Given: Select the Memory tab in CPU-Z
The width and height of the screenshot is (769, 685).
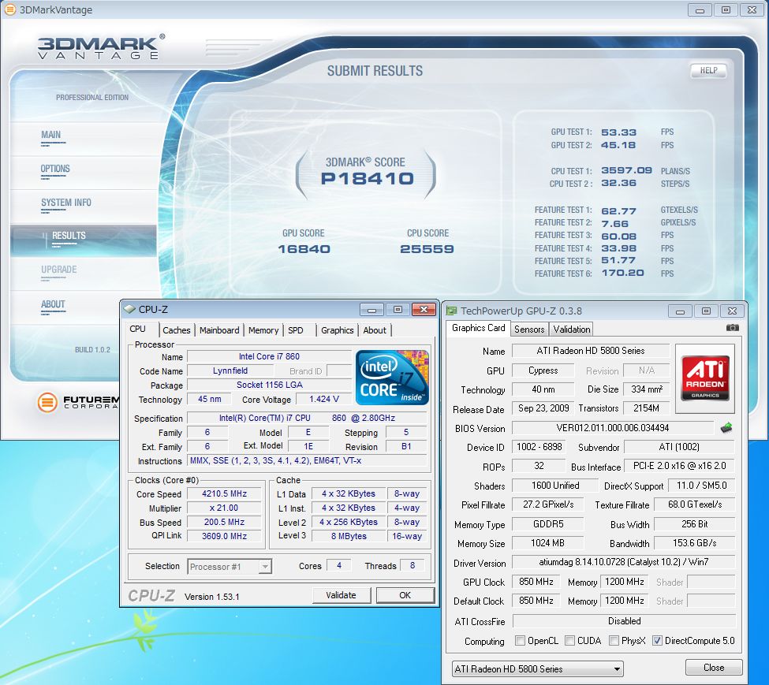Looking at the screenshot, I should point(263,330).
